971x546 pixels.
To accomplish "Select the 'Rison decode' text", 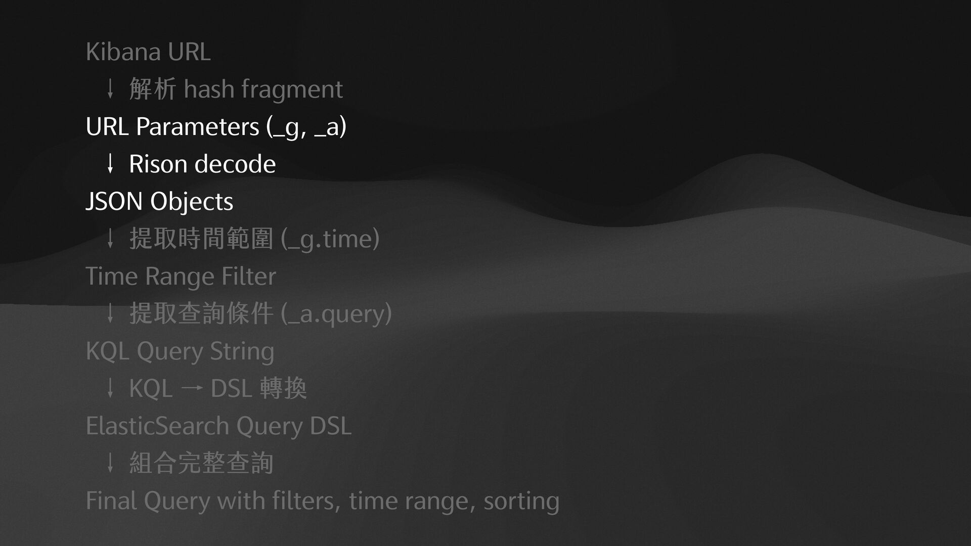I will click(202, 164).
